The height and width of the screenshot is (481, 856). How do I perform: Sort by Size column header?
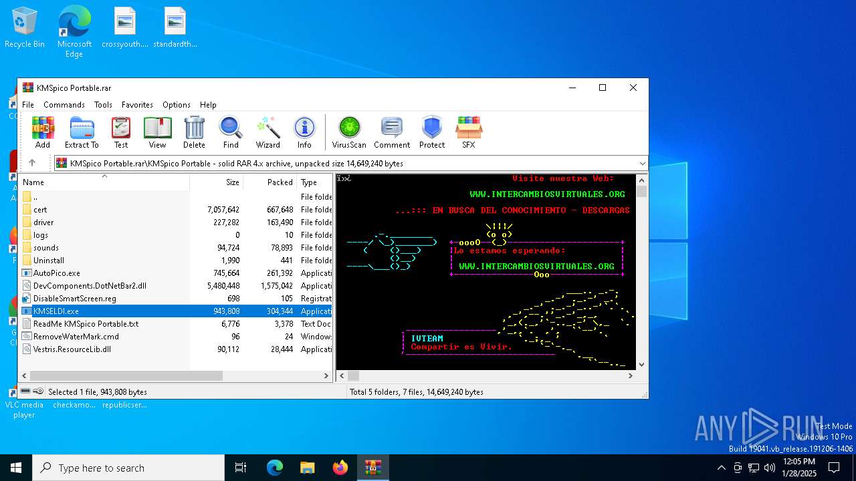pyautogui.click(x=216, y=182)
